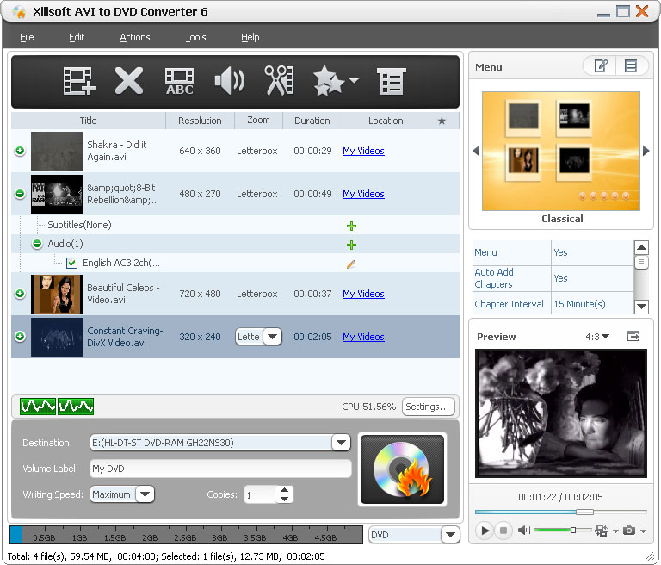The width and height of the screenshot is (661, 565).
Task: Open snapshot camera options dropdown arrow
Action: [x=643, y=531]
